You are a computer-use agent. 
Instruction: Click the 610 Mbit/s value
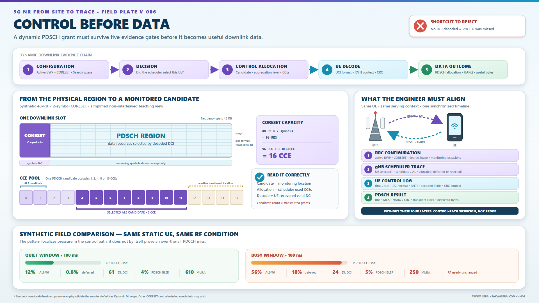[195, 272]
